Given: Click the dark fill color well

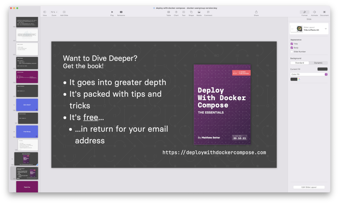Looking at the screenshot, I should (x=293, y=79).
